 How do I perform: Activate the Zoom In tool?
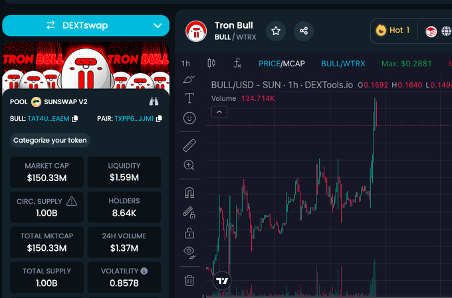pos(189,165)
